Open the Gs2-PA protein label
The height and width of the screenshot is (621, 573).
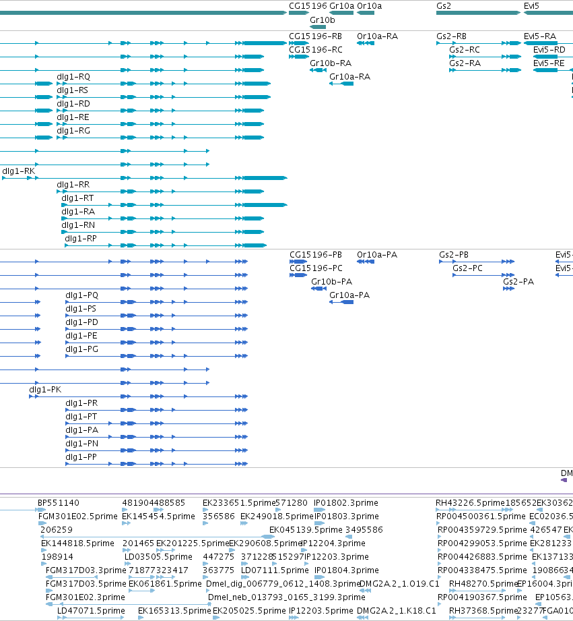518,282
